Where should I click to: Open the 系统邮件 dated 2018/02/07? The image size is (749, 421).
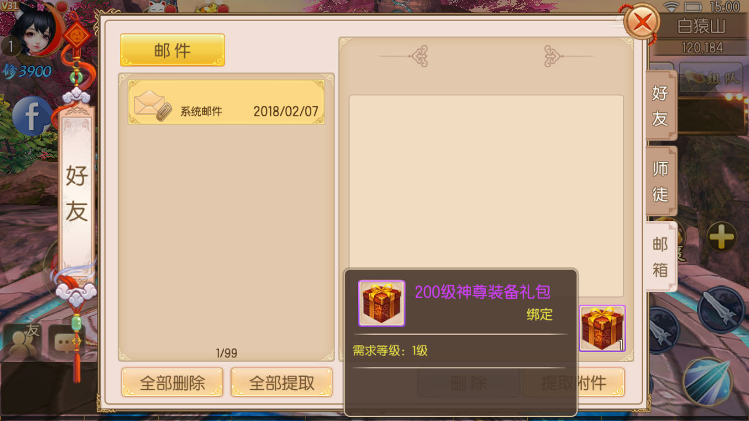(x=226, y=102)
